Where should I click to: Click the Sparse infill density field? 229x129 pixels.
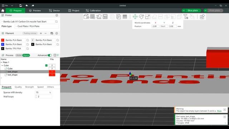(43, 92)
